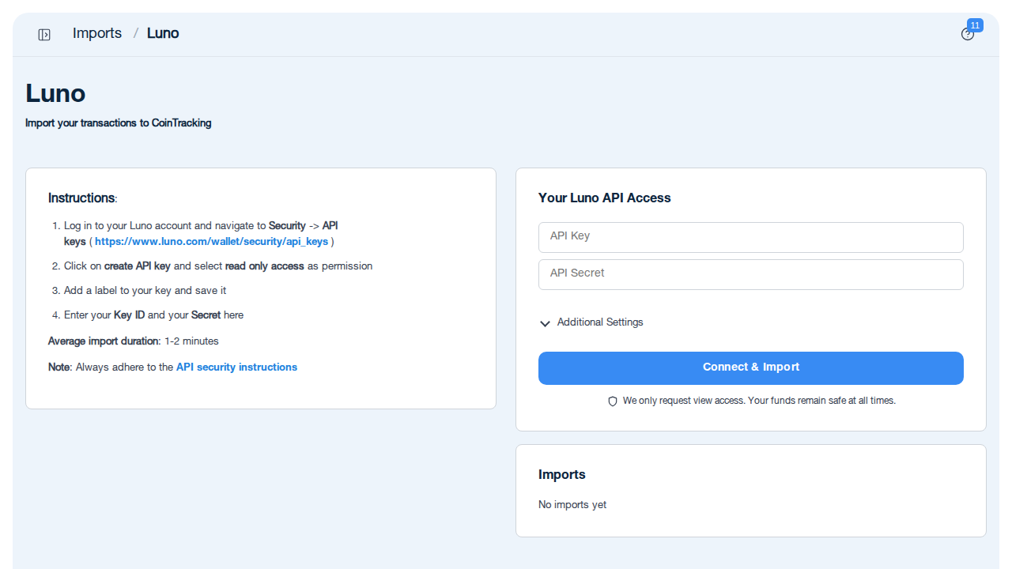Click the 'Your Luno API Access' heading
Screen dimensions: 1012x569
[x=605, y=198]
